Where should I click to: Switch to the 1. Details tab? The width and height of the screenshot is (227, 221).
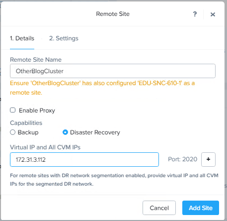click(22, 38)
